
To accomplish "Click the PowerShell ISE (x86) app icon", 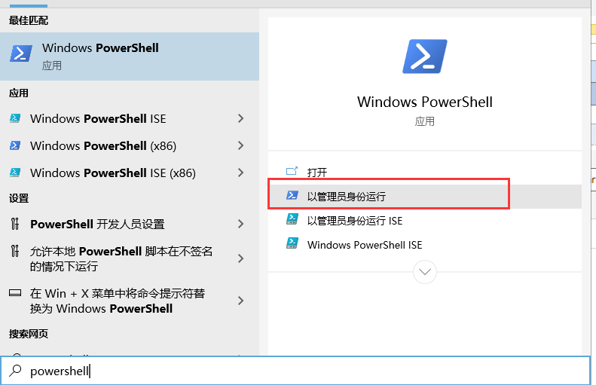I will pyautogui.click(x=15, y=173).
